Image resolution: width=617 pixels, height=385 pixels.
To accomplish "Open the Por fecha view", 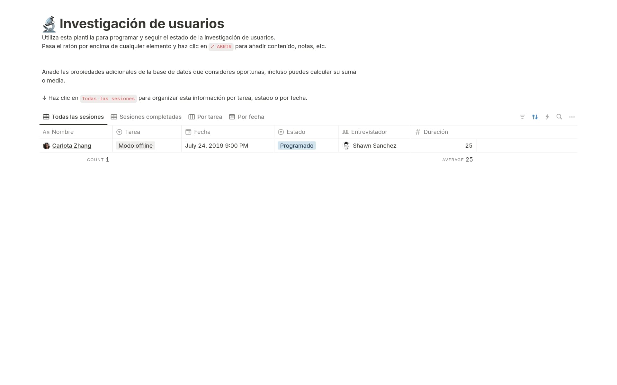I will [251, 117].
